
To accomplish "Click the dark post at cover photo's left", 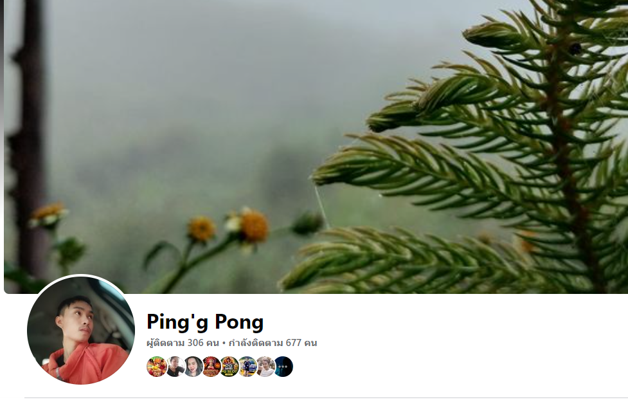I will [x=29, y=140].
